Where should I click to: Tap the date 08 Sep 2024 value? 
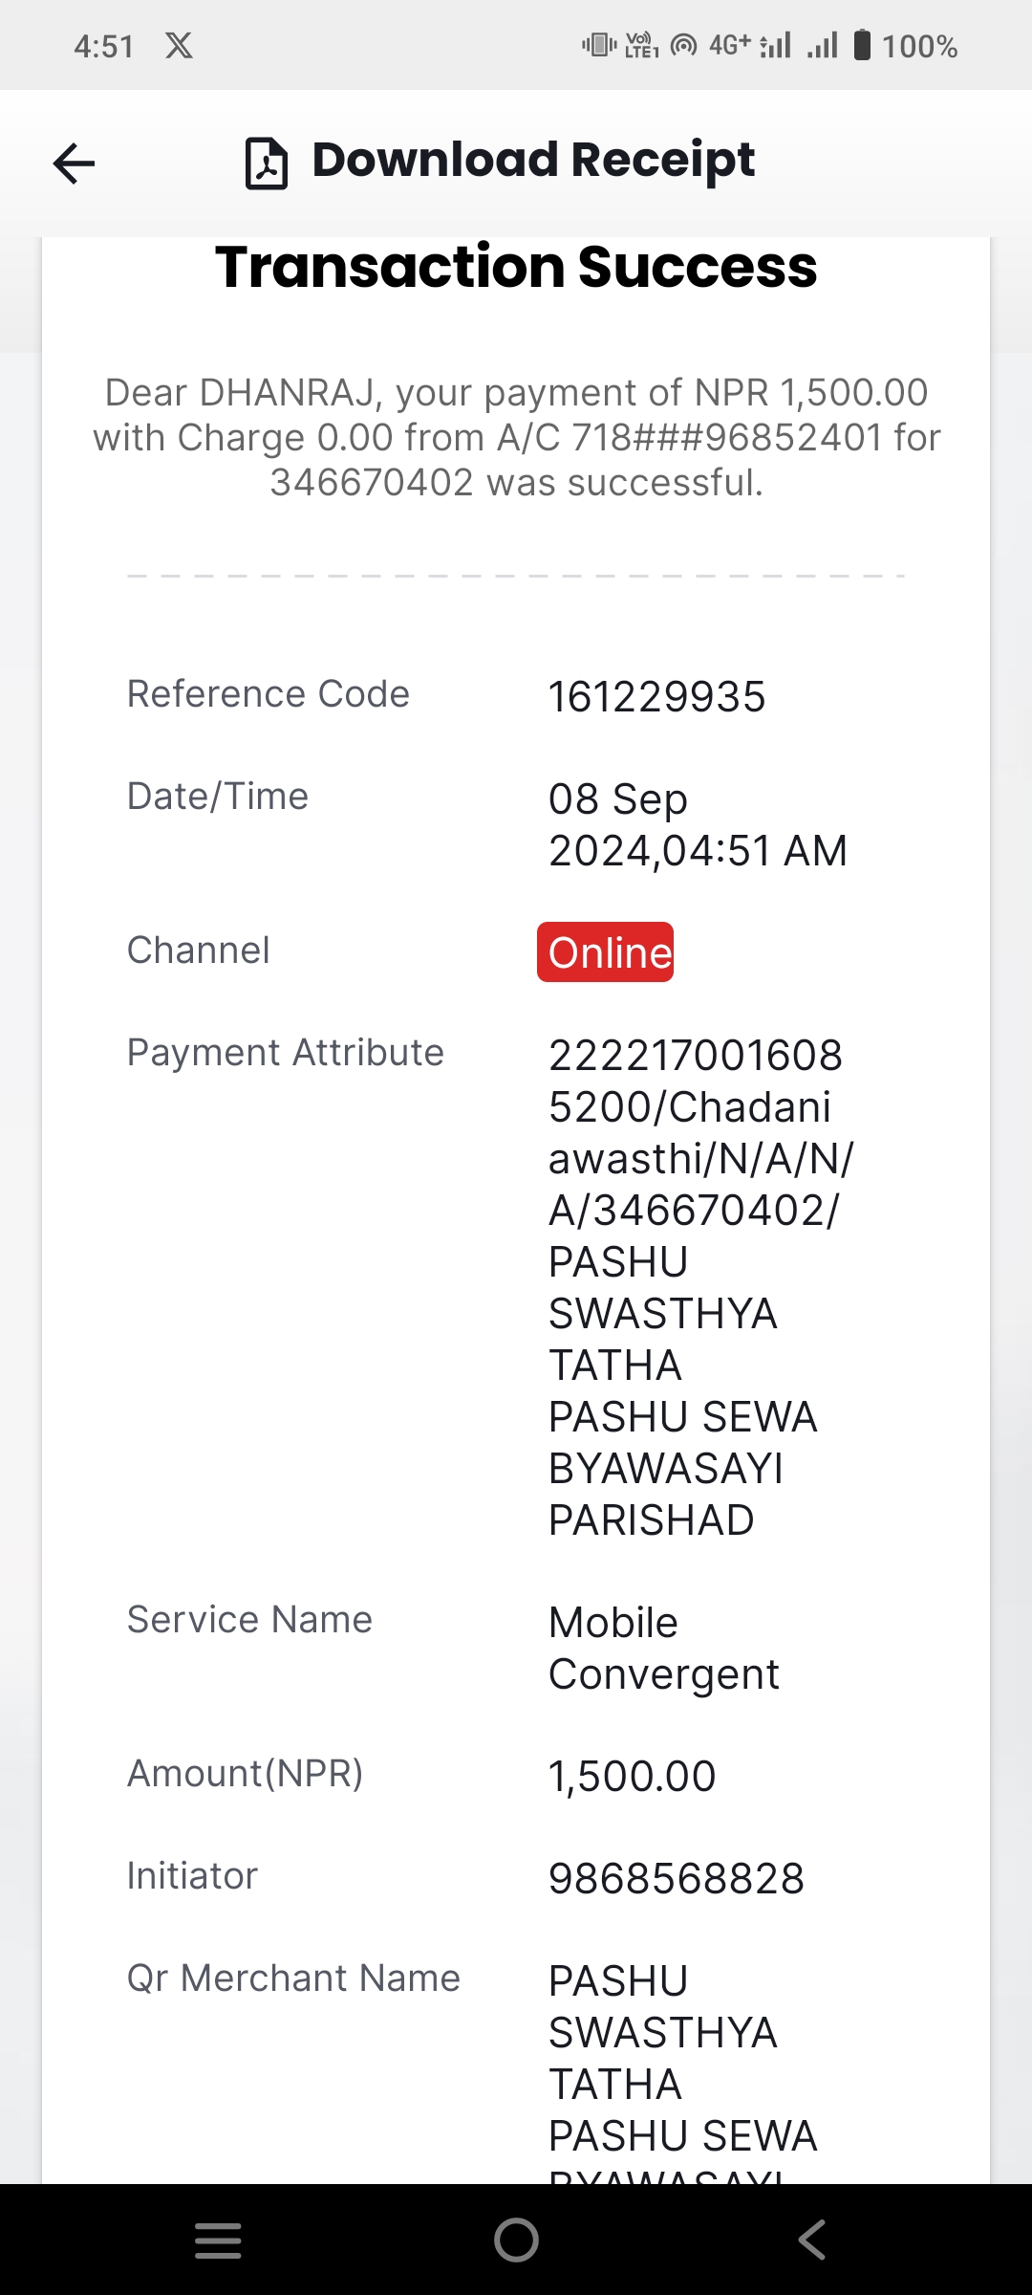(698, 824)
